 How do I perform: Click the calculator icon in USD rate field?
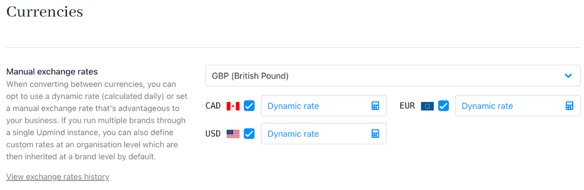point(375,134)
